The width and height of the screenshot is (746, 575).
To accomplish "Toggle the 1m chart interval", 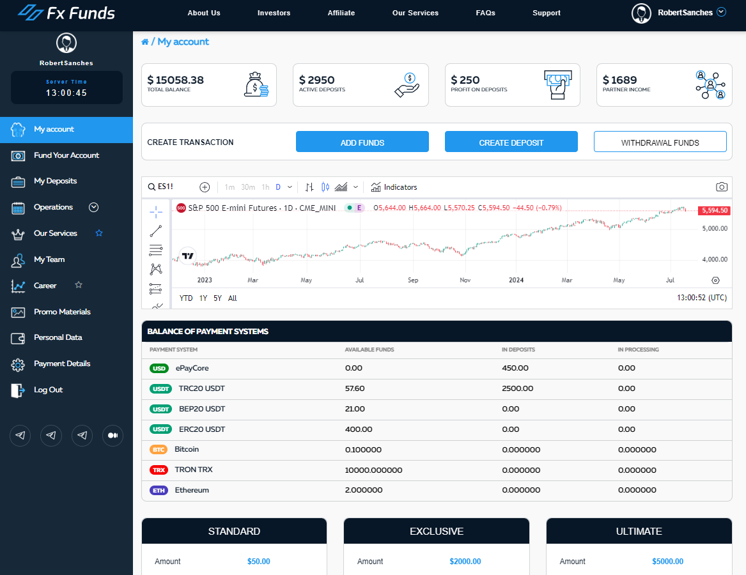I will [x=229, y=187].
